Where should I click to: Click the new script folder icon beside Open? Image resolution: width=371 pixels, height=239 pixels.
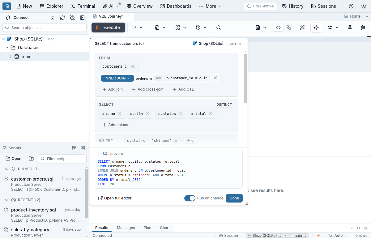[x=31, y=159]
